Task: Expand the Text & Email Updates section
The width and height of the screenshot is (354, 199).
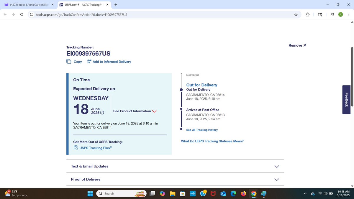Action: coord(175,166)
